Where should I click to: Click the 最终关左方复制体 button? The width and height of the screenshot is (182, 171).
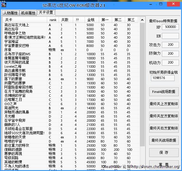tap(164, 116)
